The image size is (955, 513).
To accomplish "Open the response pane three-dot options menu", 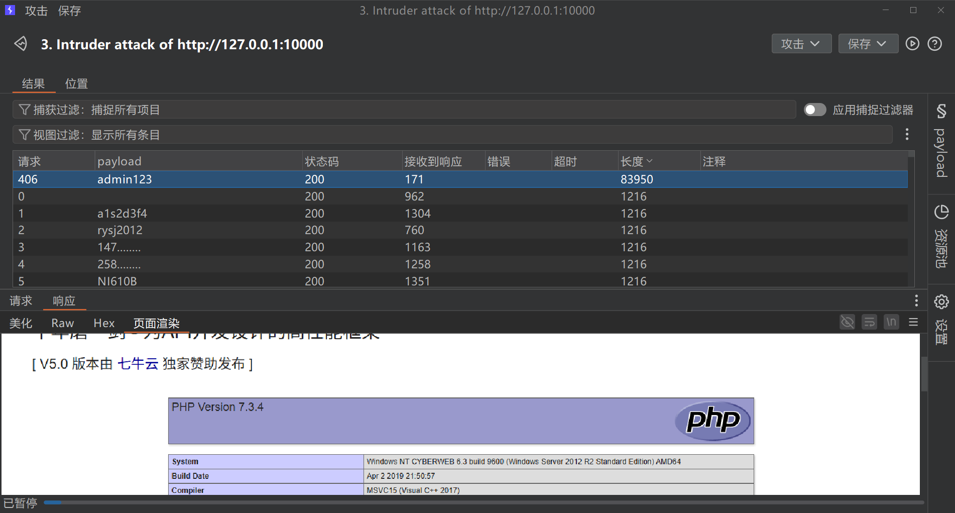I will click(916, 300).
